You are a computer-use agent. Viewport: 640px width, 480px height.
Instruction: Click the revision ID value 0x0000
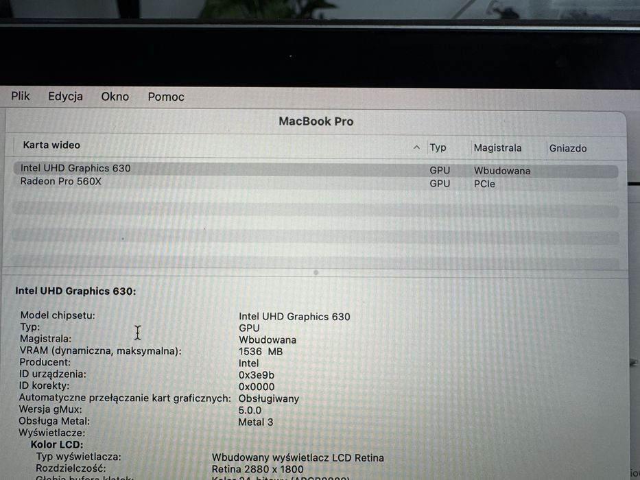click(x=257, y=387)
